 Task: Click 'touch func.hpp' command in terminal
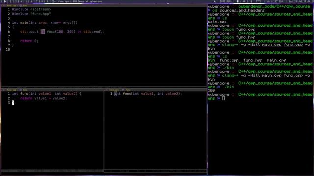(x=239, y=37)
